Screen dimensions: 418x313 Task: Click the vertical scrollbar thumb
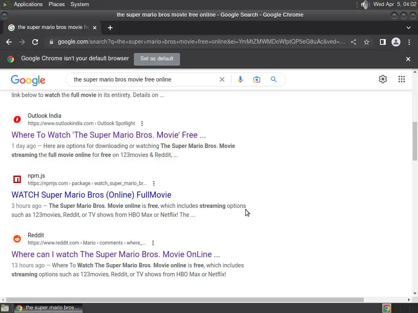click(415, 141)
